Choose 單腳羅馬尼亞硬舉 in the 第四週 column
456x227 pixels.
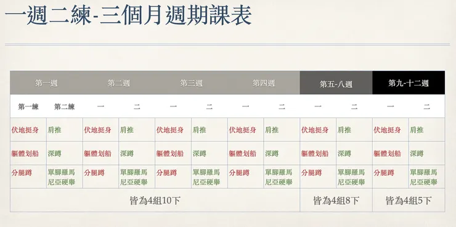coord(279,177)
